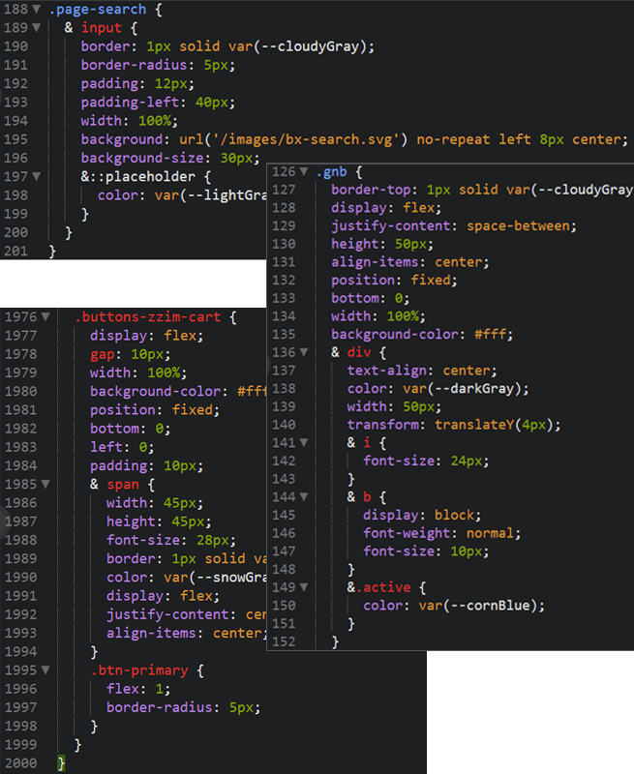
Task: Click 'position: fixed' at line 132
Action: click(x=394, y=281)
